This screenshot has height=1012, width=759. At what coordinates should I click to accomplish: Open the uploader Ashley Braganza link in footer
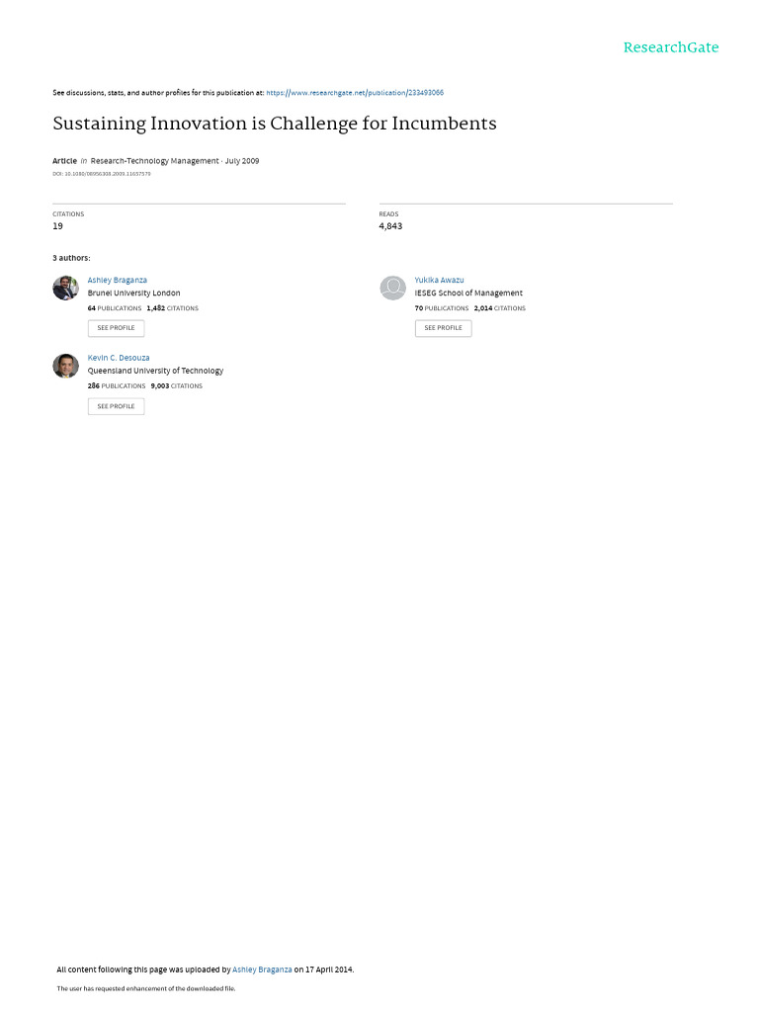[262, 970]
